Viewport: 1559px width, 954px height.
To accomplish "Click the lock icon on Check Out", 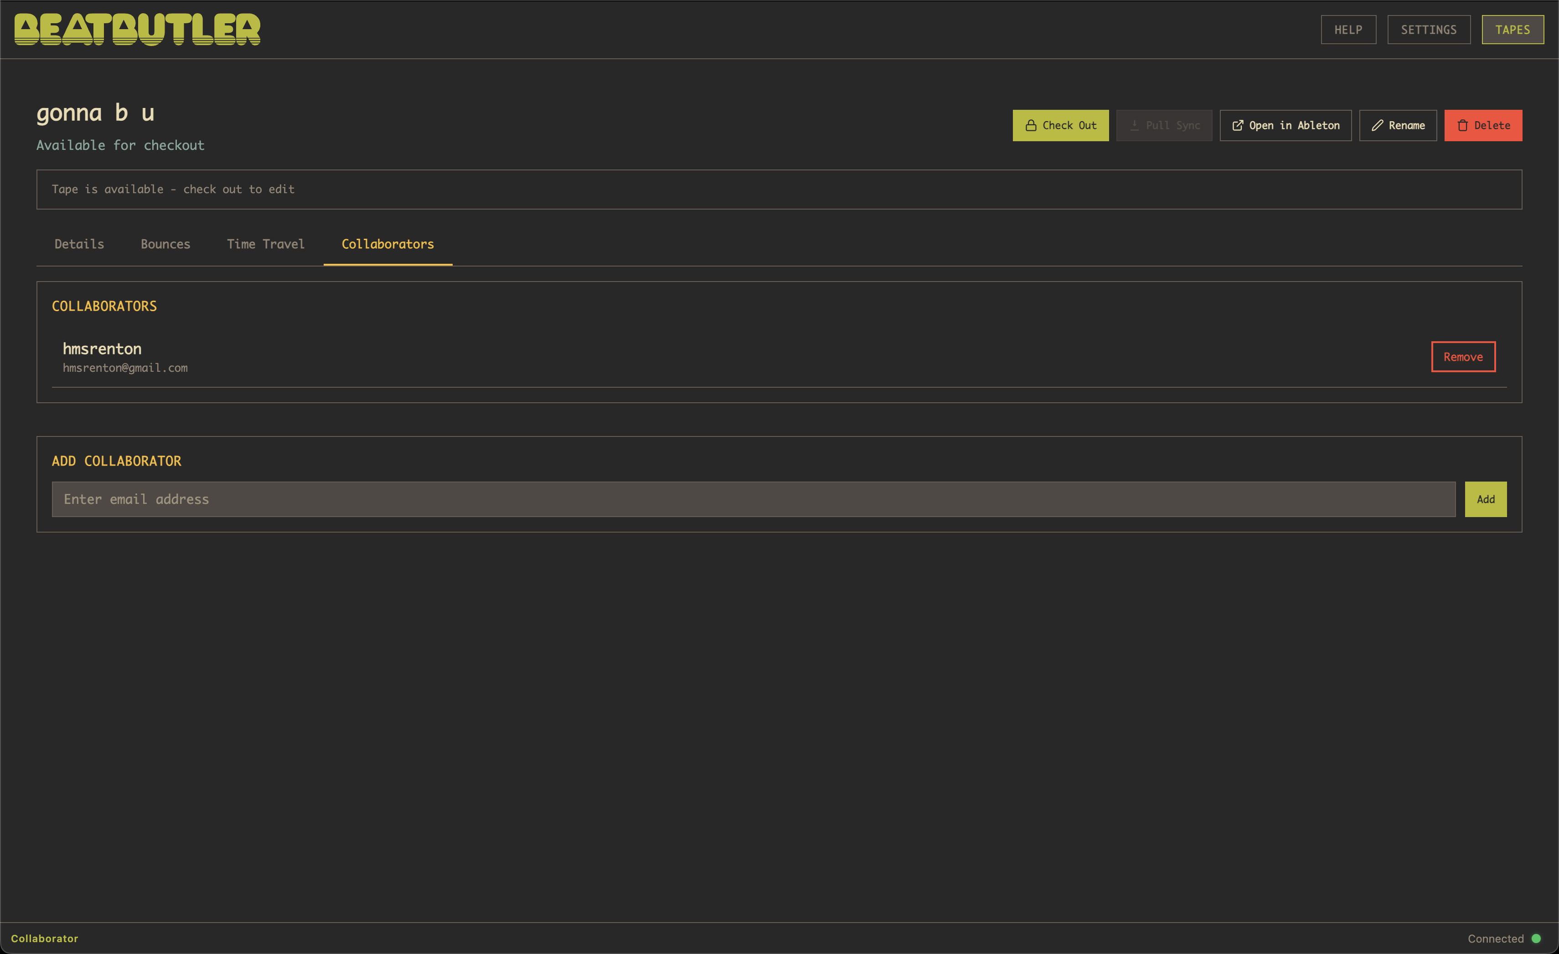I will pyautogui.click(x=1031, y=125).
